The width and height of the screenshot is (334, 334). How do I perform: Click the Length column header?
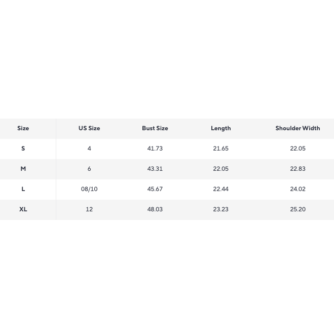click(x=221, y=128)
